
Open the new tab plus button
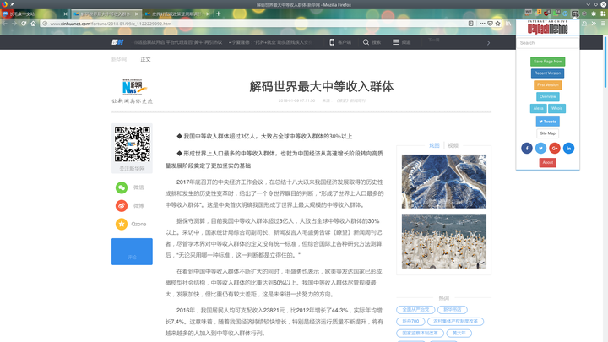(219, 14)
